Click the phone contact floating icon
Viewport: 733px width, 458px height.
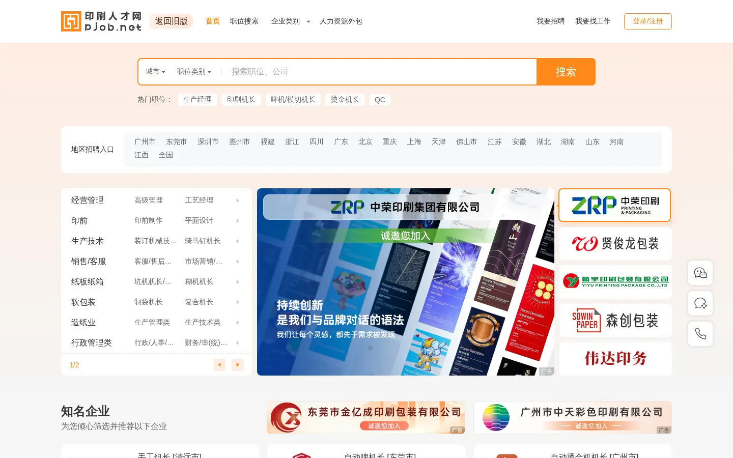point(700,334)
